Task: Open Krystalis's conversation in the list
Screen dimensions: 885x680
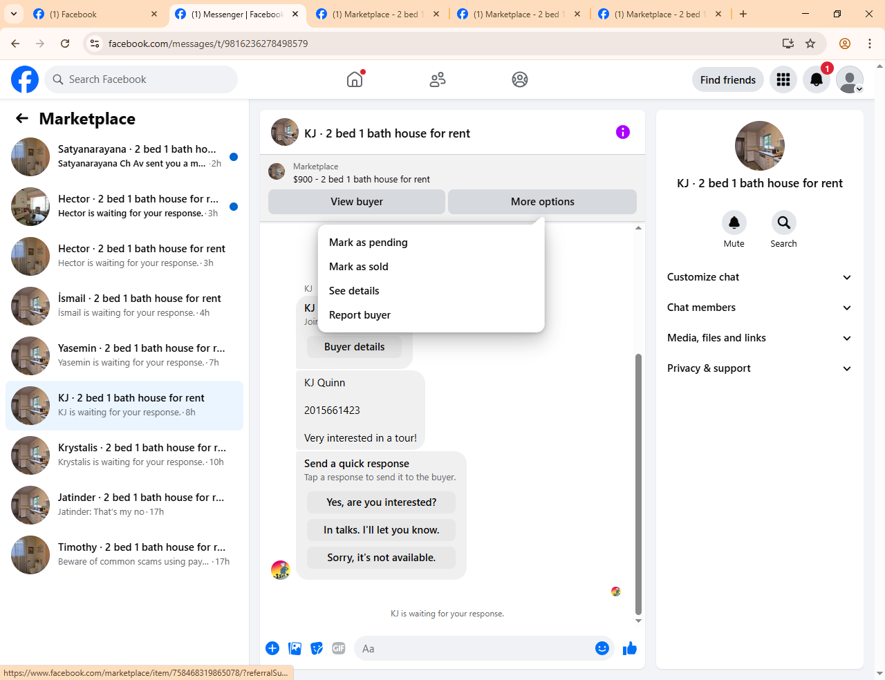Action: pyautogui.click(x=124, y=455)
